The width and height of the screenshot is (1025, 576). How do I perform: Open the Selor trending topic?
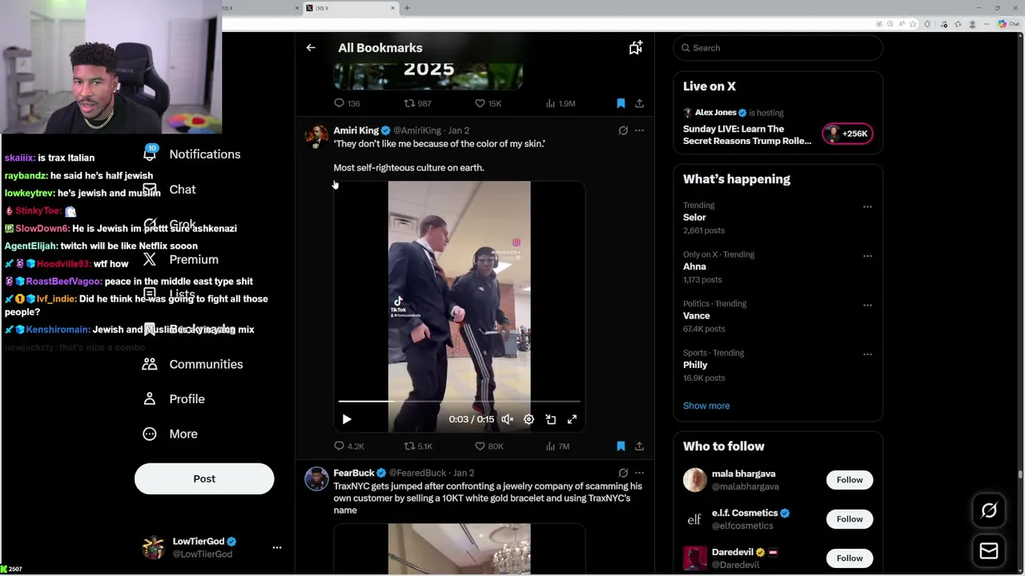[x=694, y=218]
